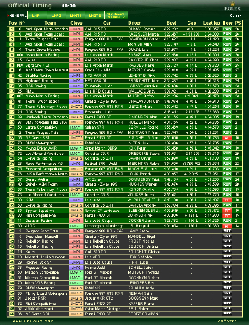This screenshot has height=325, width=249.
Task: Click PIT status for JLOC Lamborghini
Action: click(x=227, y=226)
